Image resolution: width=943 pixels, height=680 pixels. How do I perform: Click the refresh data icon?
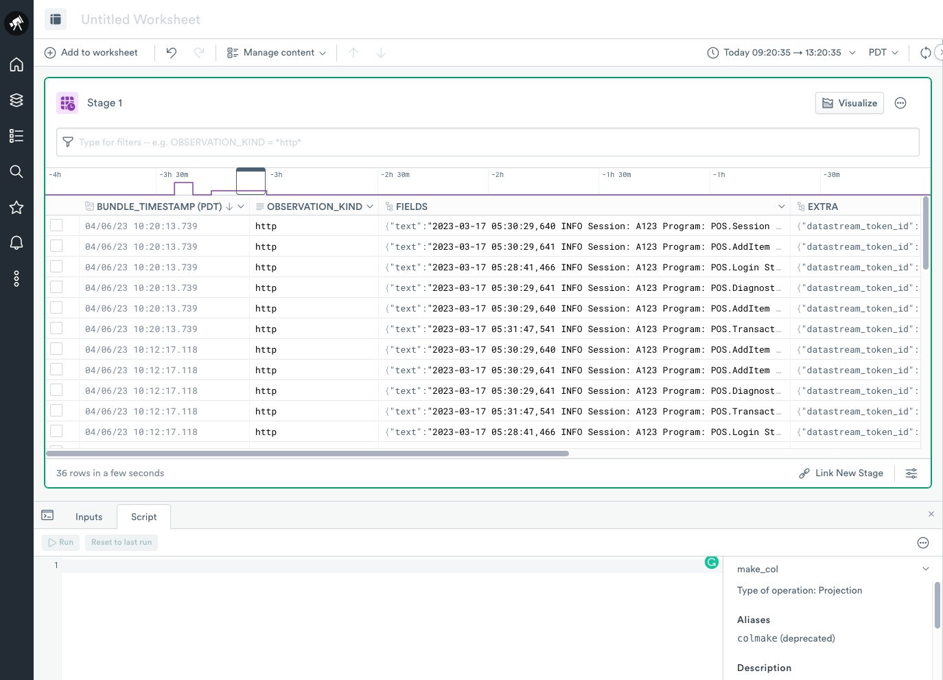coord(925,53)
